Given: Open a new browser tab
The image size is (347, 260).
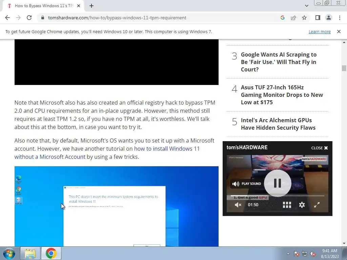Looking at the screenshot, I should pyautogui.click(x=91, y=6).
